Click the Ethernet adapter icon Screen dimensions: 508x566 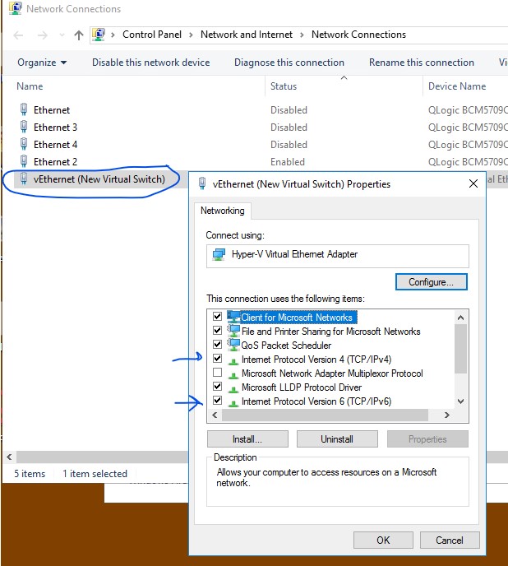tap(24, 109)
